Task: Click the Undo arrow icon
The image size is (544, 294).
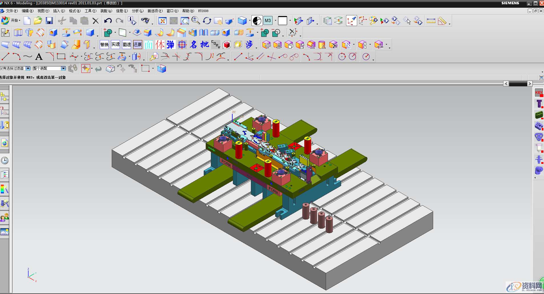Action: (108, 21)
